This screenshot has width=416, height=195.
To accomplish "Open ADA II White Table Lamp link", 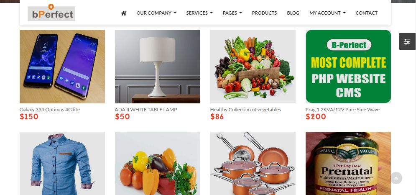I will 146,110.
